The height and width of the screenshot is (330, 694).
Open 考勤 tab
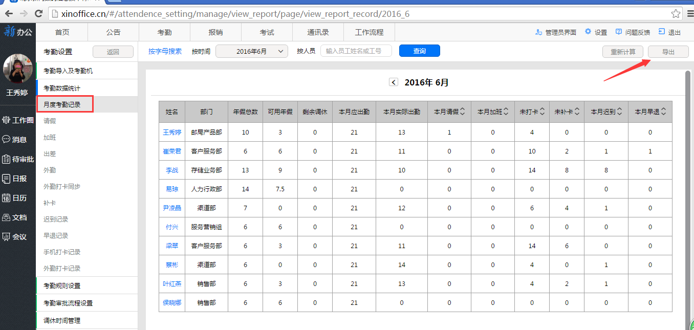(164, 32)
